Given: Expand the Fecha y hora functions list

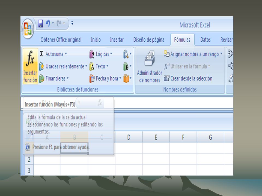Looking at the screenshot, I should [120, 78].
